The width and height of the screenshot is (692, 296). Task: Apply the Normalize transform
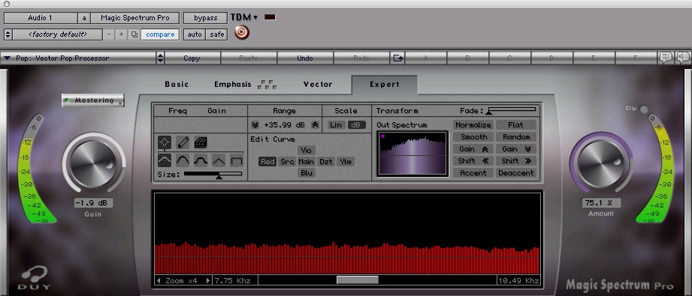click(473, 125)
